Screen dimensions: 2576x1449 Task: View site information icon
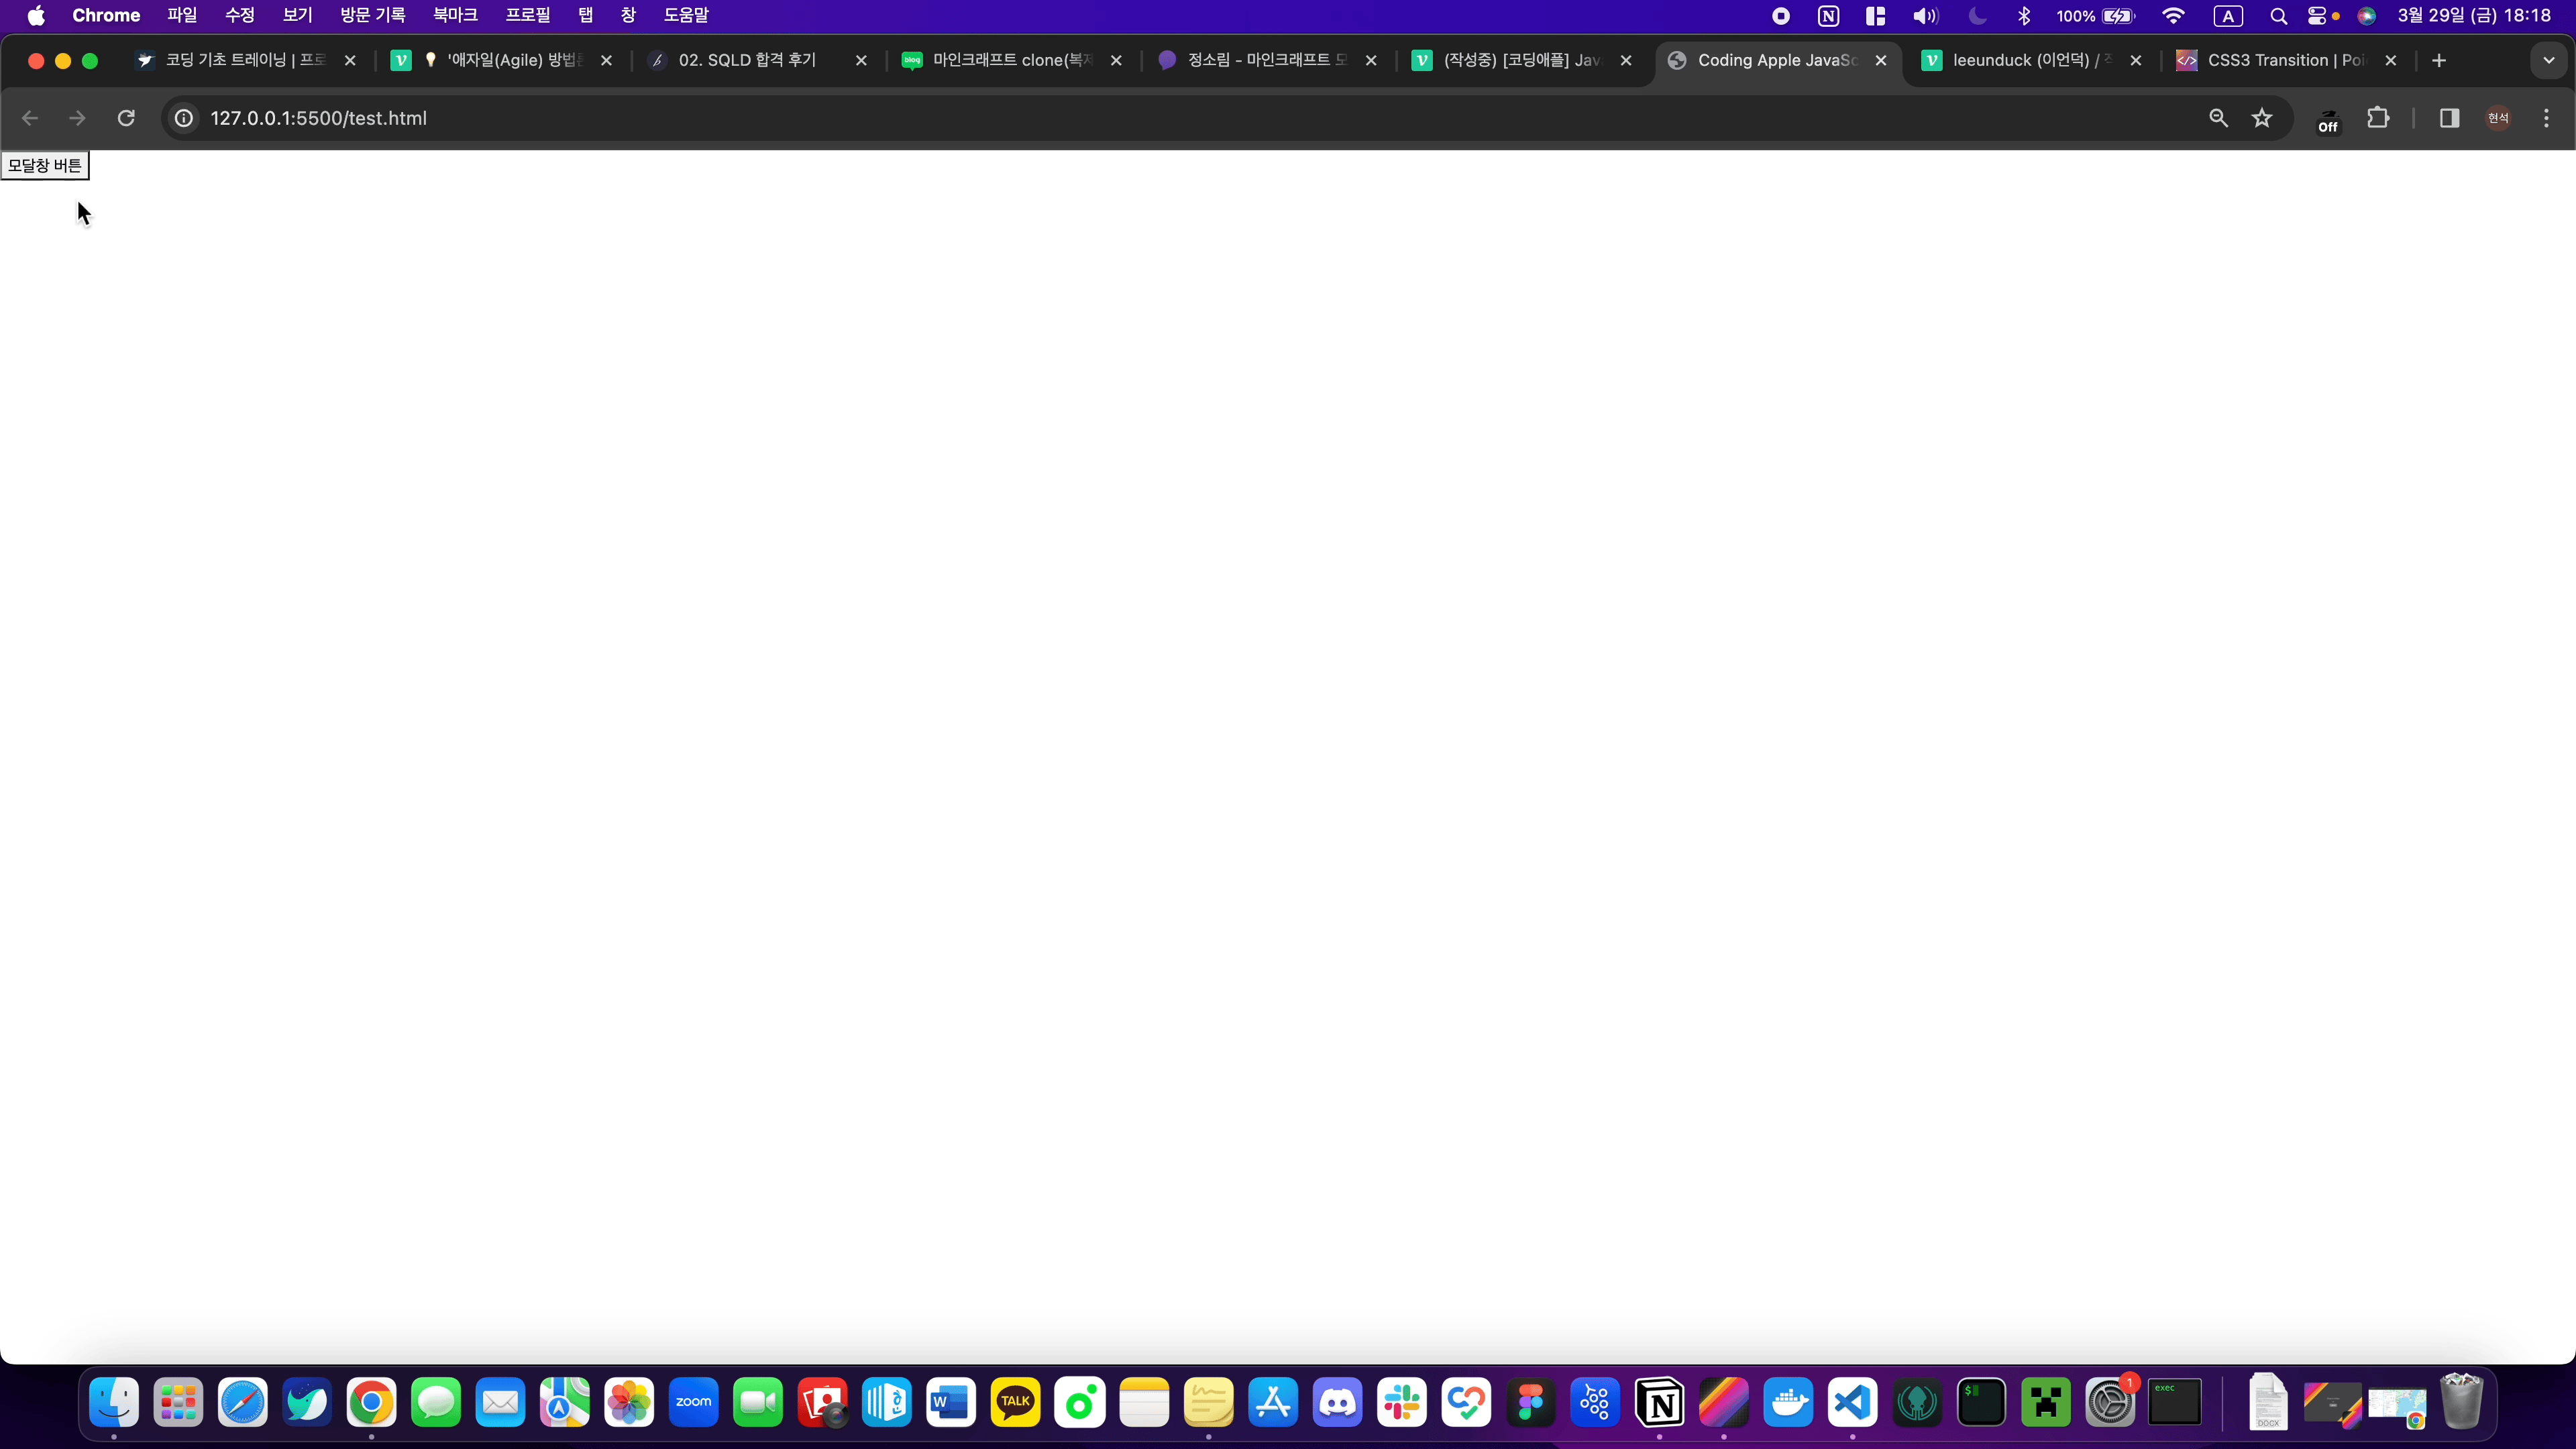pos(184,118)
